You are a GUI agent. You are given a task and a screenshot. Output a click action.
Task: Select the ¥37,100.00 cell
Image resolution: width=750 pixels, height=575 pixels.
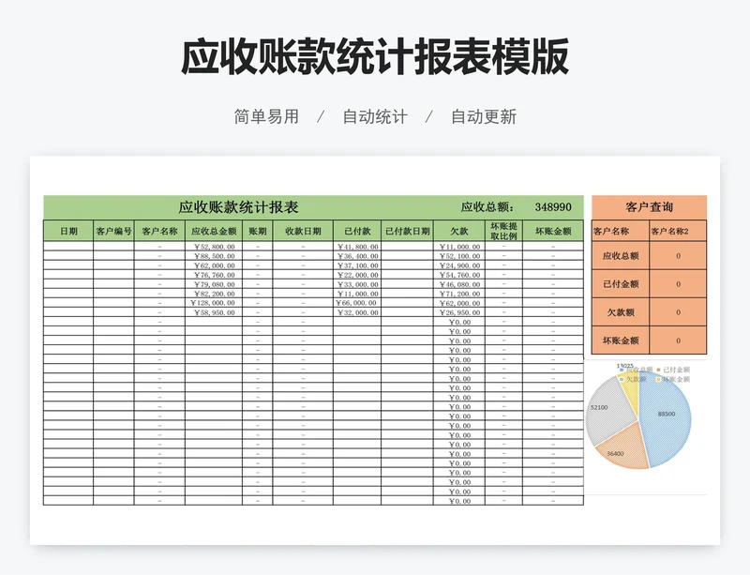click(x=357, y=265)
